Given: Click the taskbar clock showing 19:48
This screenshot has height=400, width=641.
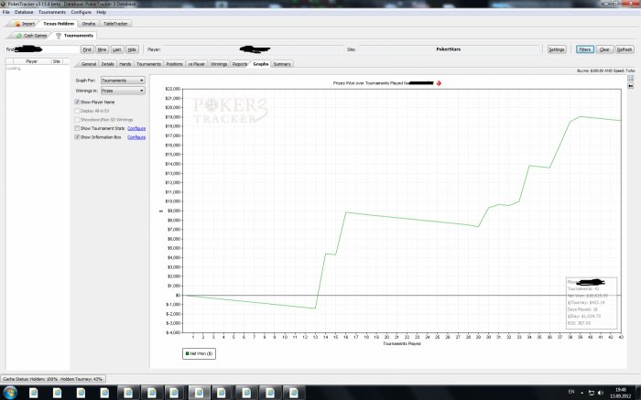Looking at the screenshot, I should (x=621, y=393).
